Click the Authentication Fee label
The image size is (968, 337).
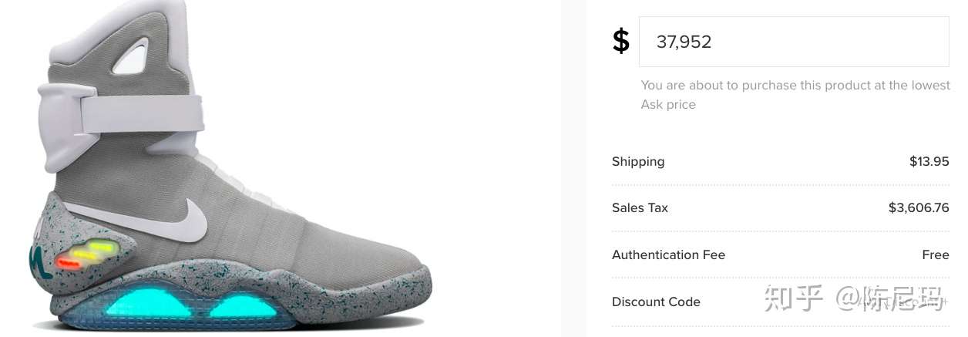[x=668, y=254]
